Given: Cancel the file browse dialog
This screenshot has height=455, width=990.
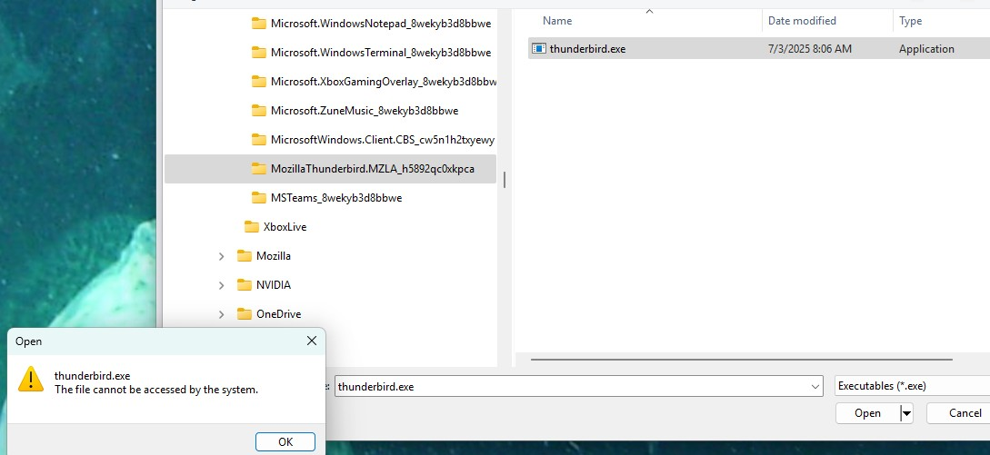Looking at the screenshot, I should (x=960, y=413).
